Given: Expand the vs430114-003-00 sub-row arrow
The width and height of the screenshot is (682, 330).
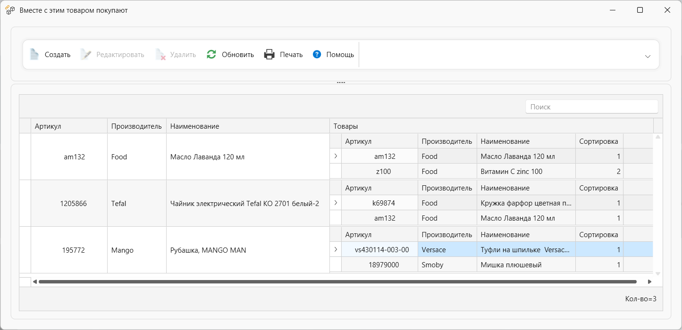Looking at the screenshot, I should (336, 249).
